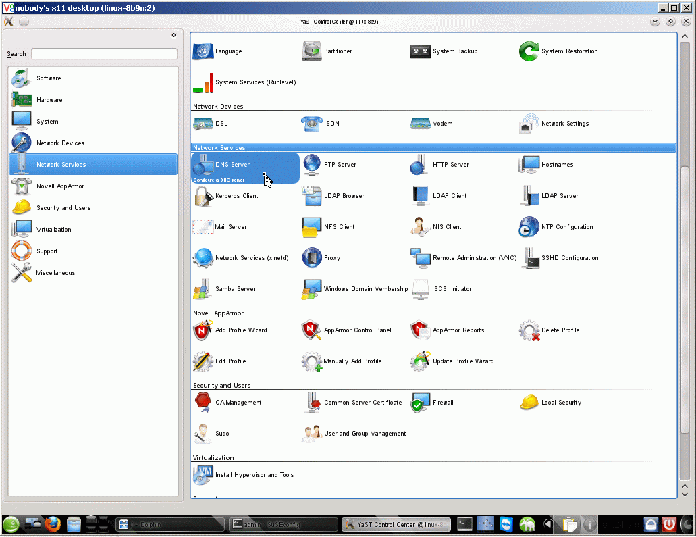Open the NIS Client module
The image size is (696, 537).
[x=436, y=227]
